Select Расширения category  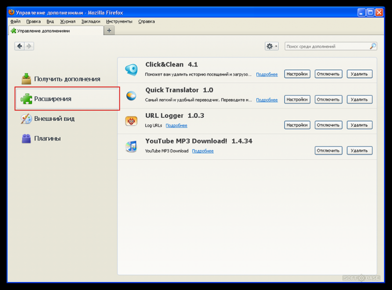pyautogui.click(x=67, y=98)
